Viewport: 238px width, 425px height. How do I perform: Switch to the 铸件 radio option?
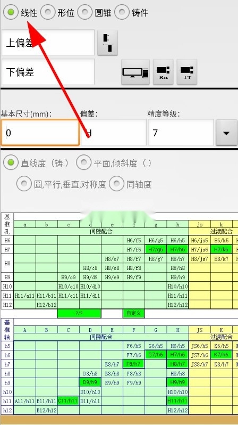(122, 12)
